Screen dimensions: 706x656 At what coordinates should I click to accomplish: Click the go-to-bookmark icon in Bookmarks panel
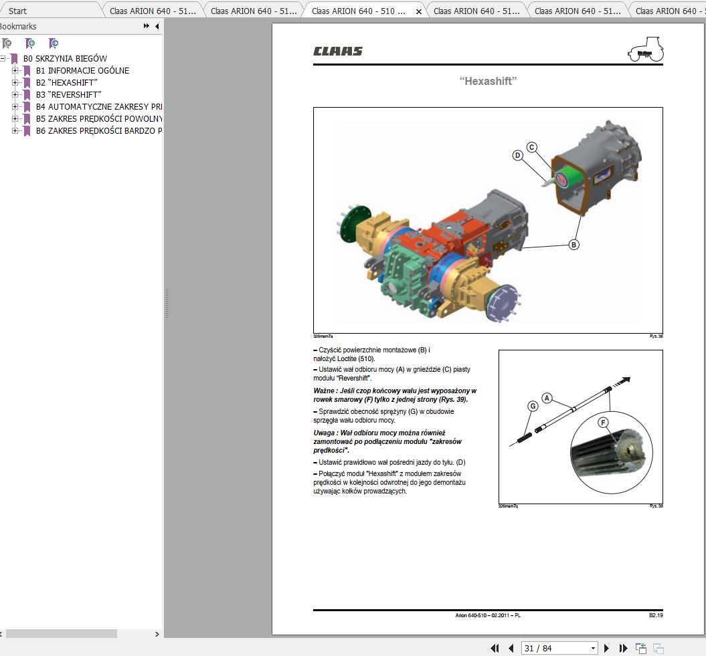coord(52,43)
